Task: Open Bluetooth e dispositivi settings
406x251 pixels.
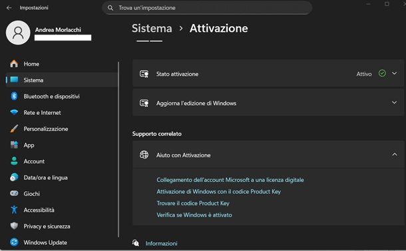Action: (62, 96)
